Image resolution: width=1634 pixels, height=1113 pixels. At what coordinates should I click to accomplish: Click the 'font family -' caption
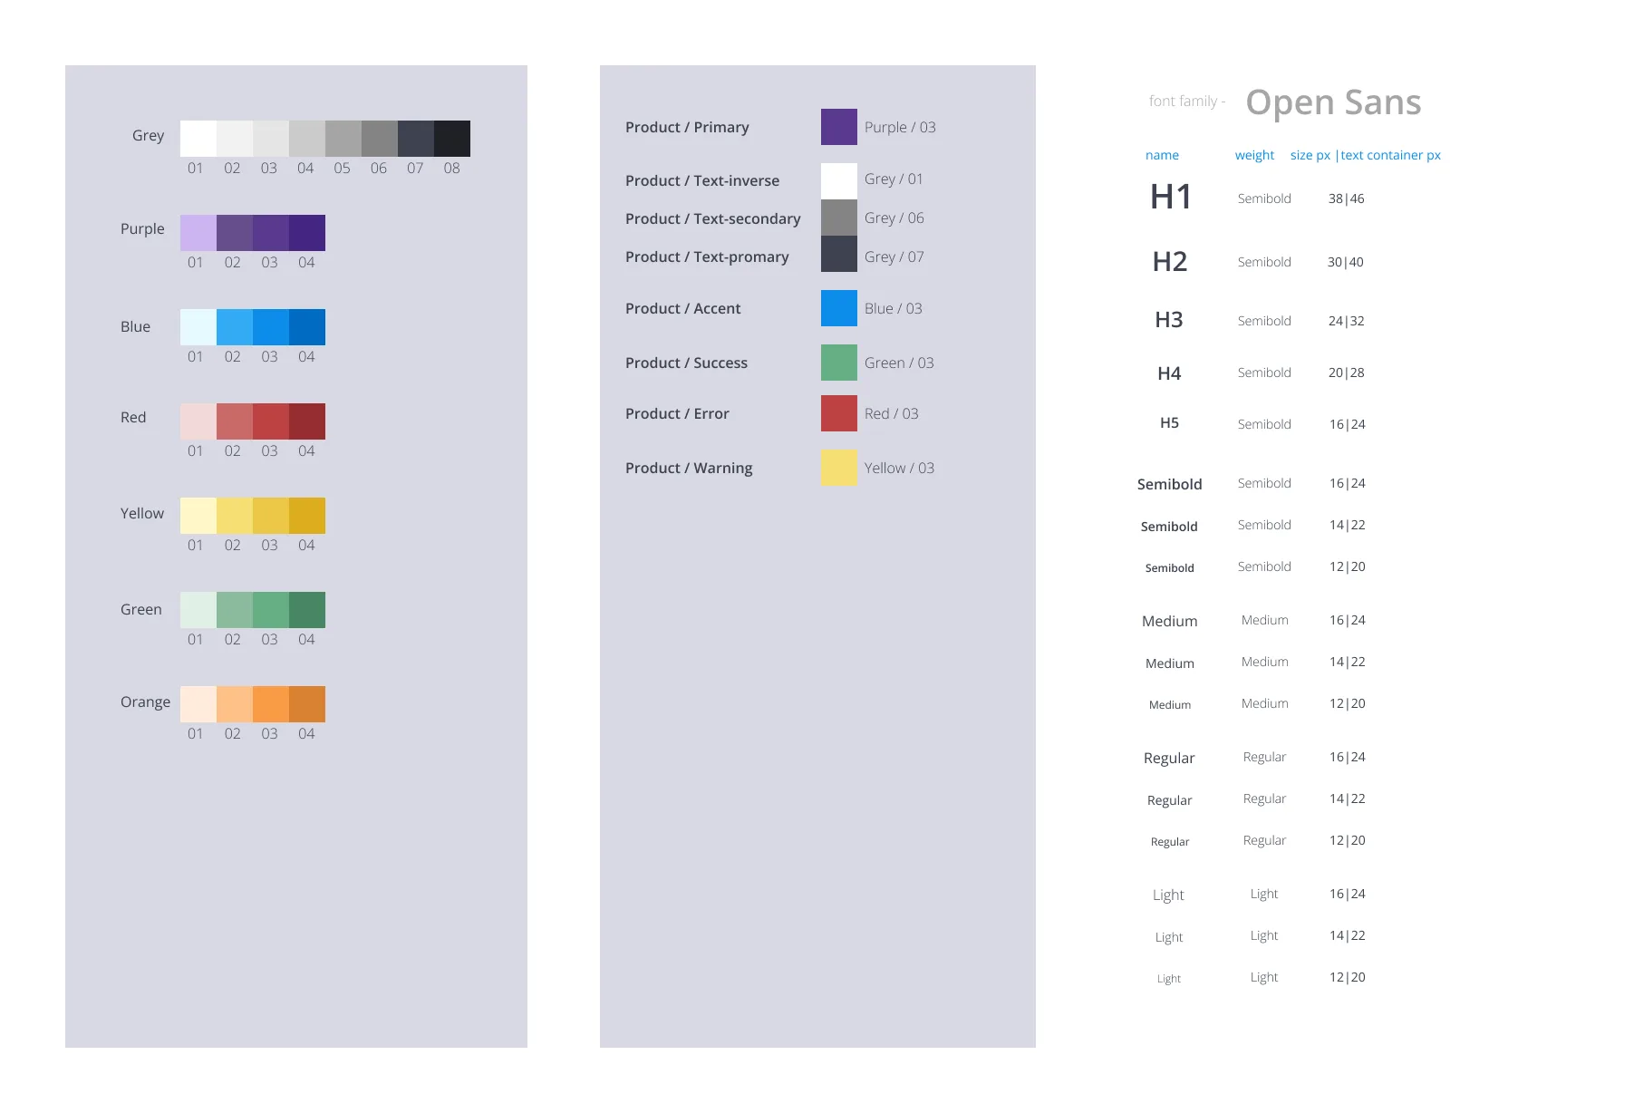click(1187, 101)
